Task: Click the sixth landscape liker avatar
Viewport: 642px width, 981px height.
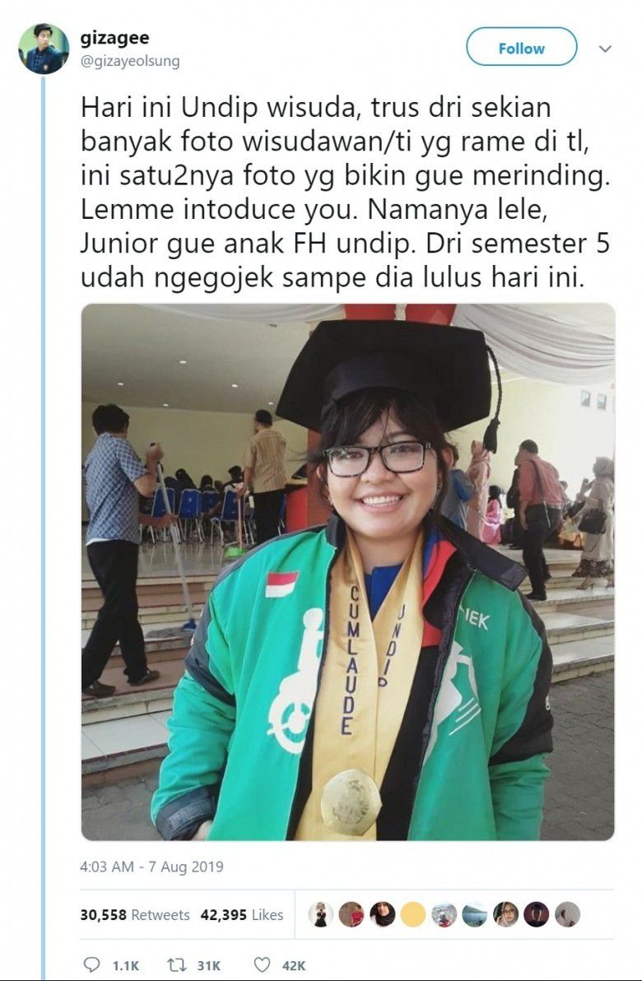Action: (x=474, y=914)
